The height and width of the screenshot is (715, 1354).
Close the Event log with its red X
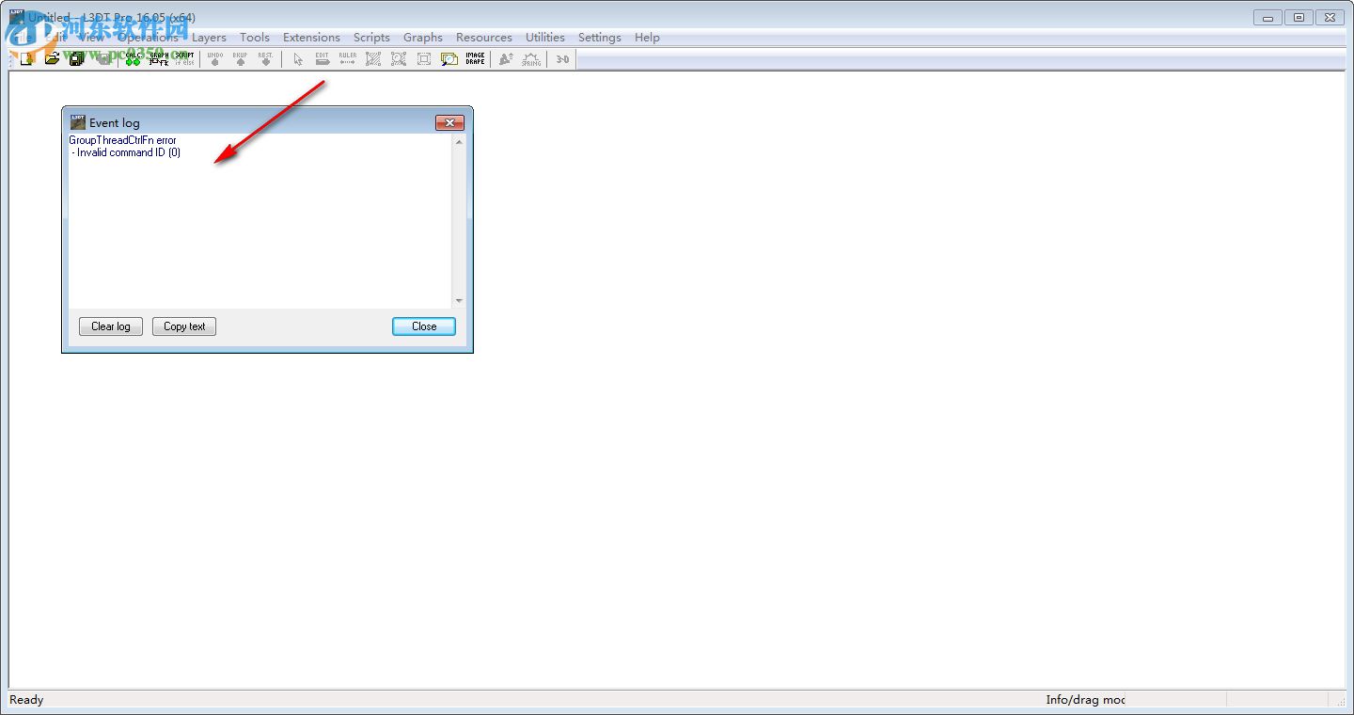(449, 123)
